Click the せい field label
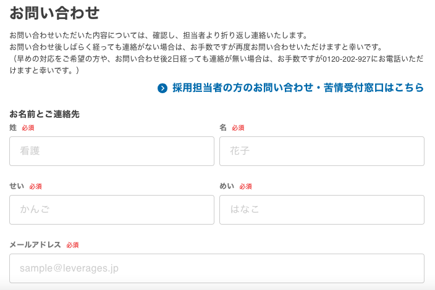Image resolution: width=435 pixels, height=290 pixels. [x=17, y=186]
